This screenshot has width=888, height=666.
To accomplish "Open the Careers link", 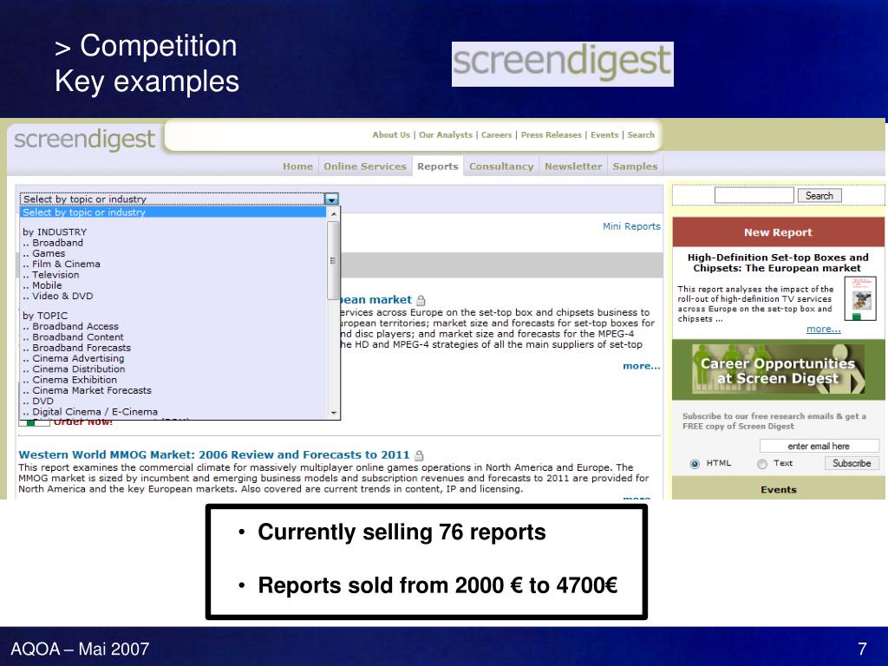I will (496, 134).
